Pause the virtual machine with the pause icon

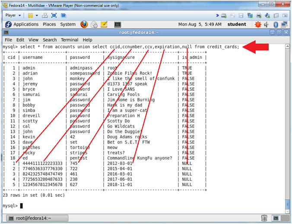pos(30,16)
